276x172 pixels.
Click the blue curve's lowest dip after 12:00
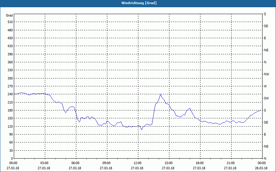coord(142,130)
